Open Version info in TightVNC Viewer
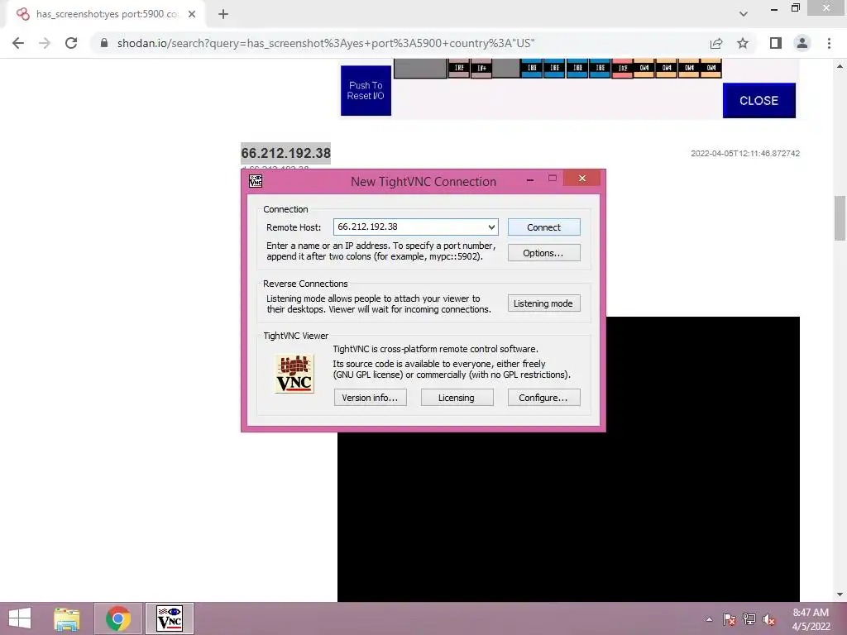 [370, 398]
